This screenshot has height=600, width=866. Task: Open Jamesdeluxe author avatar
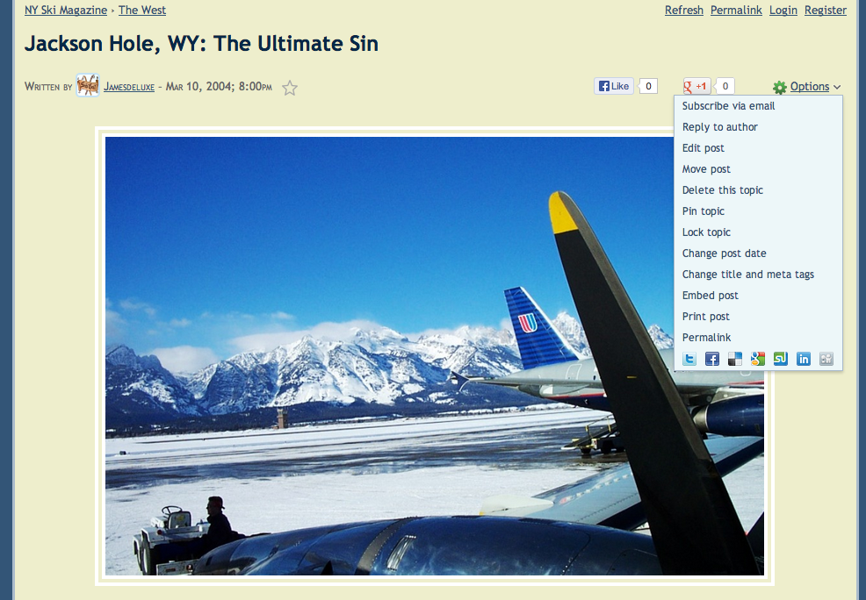[x=88, y=85]
